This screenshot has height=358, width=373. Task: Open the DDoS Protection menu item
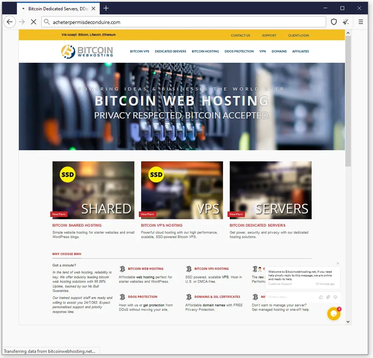tap(239, 51)
